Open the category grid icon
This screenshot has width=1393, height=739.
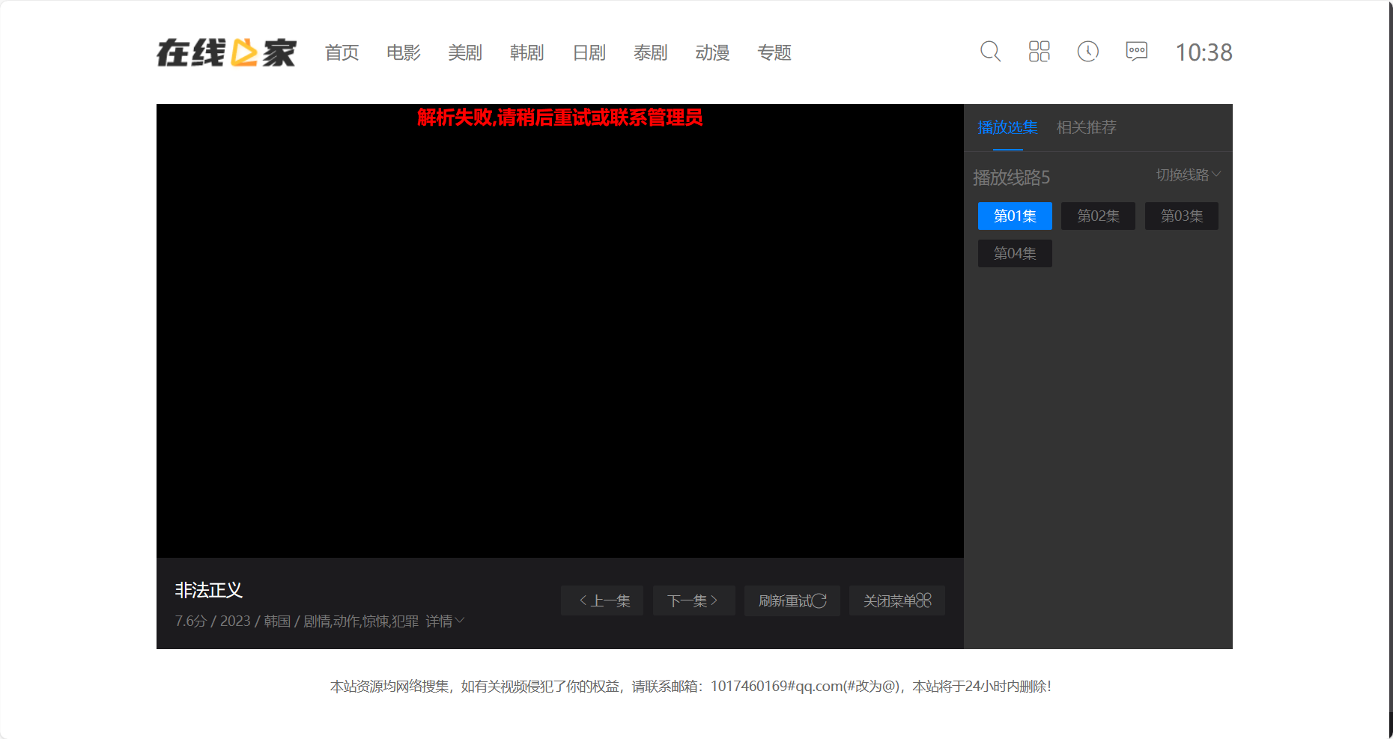pos(1039,52)
